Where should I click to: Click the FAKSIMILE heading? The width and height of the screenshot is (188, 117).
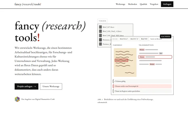coord(118,45)
